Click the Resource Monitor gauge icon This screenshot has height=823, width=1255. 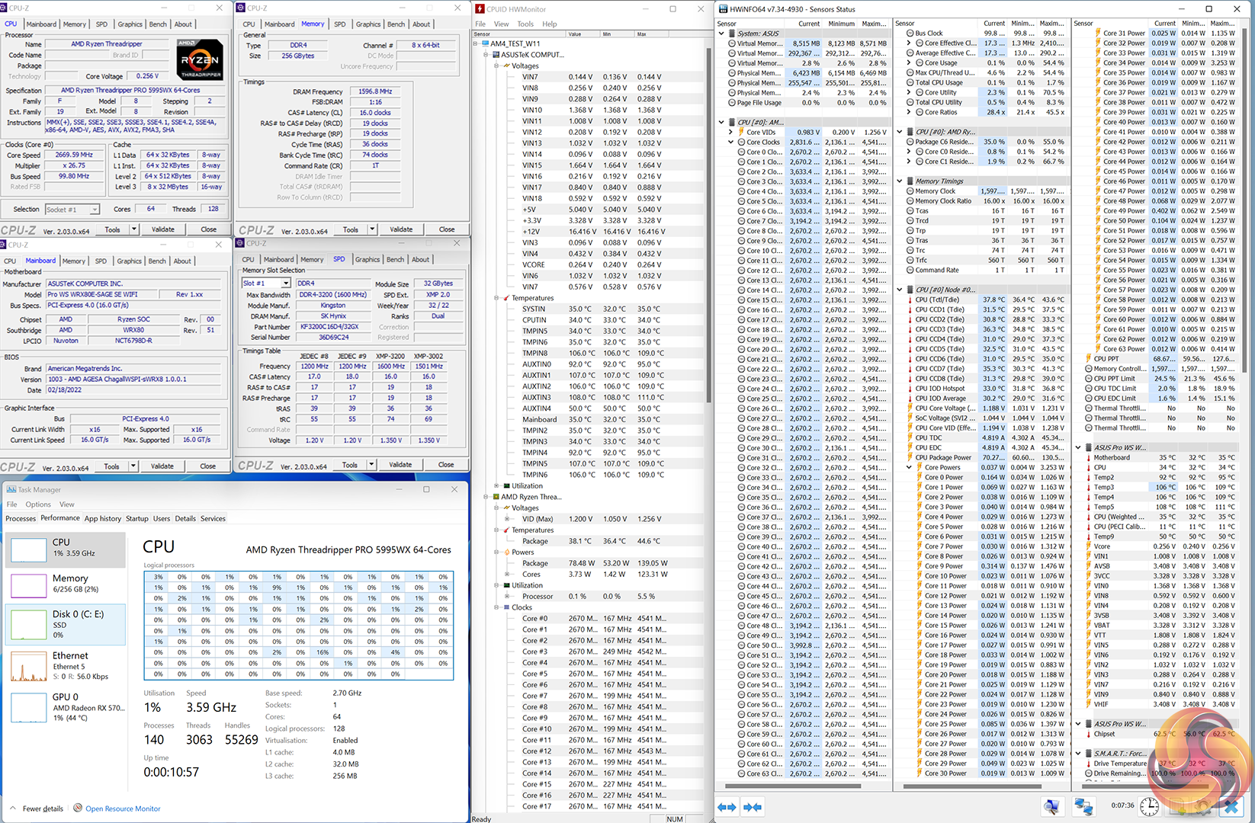[x=78, y=809]
